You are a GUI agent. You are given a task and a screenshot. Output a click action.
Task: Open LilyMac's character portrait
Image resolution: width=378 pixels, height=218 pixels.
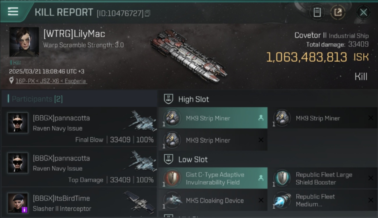[x=24, y=42]
